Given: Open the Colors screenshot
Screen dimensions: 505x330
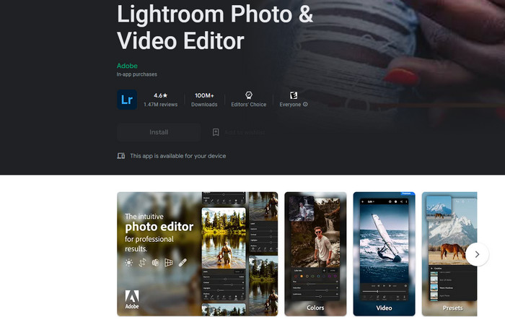Looking at the screenshot, I should (x=316, y=254).
